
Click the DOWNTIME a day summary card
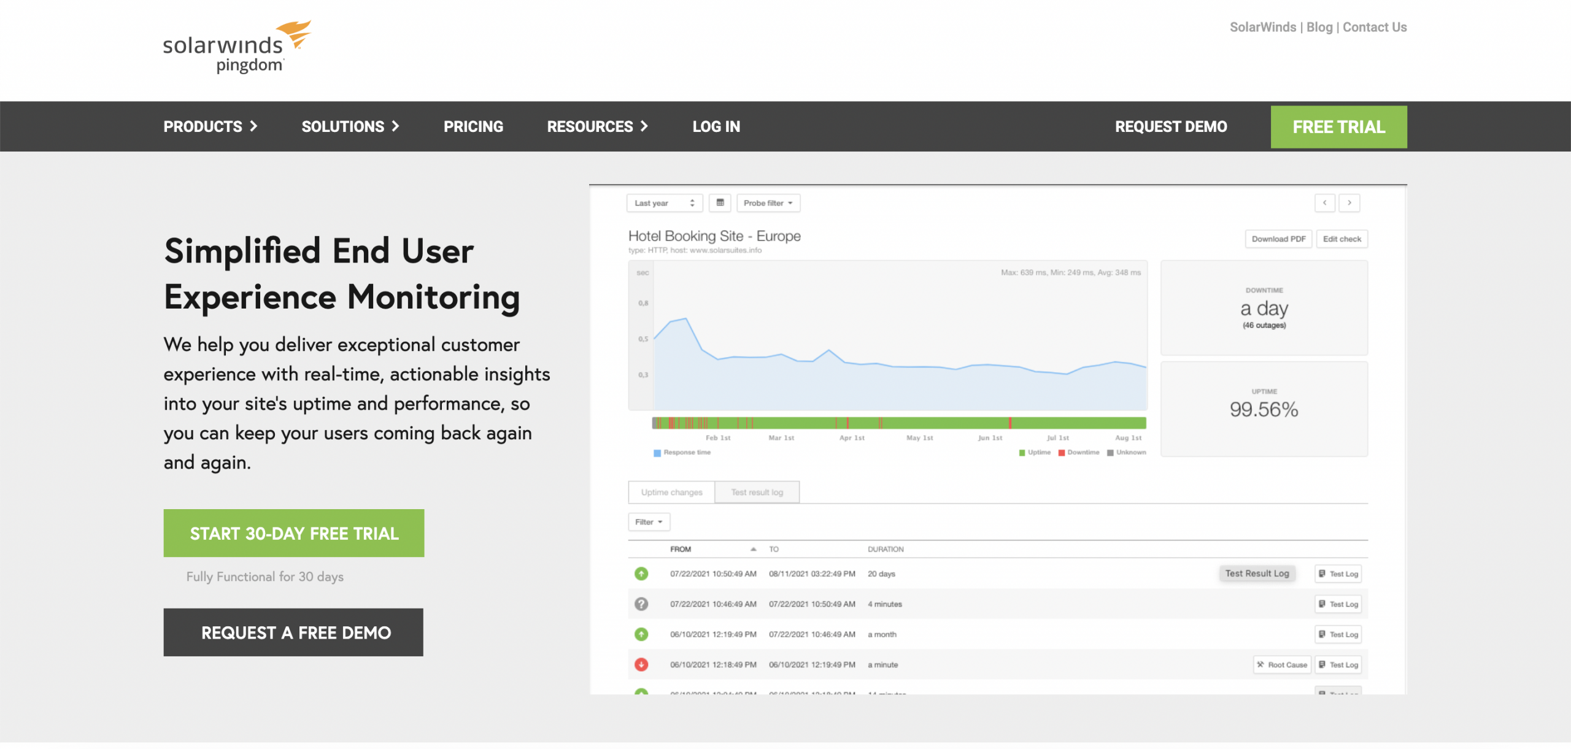tap(1264, 308)
